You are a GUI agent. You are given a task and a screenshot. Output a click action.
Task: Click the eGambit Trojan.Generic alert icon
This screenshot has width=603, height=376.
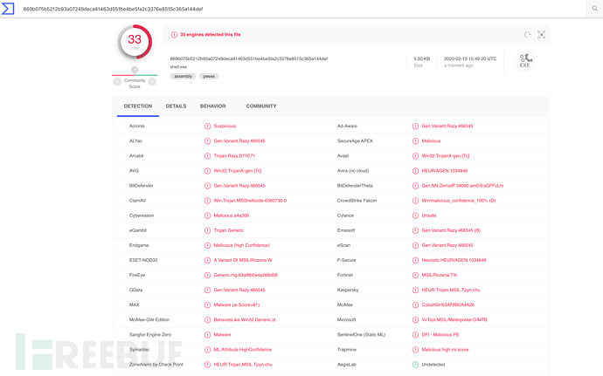tap(207, 230)
